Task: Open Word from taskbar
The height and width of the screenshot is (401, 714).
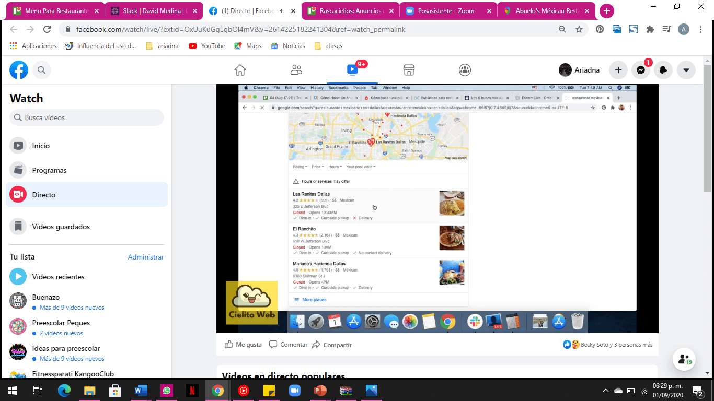Action: click(141, 390)
